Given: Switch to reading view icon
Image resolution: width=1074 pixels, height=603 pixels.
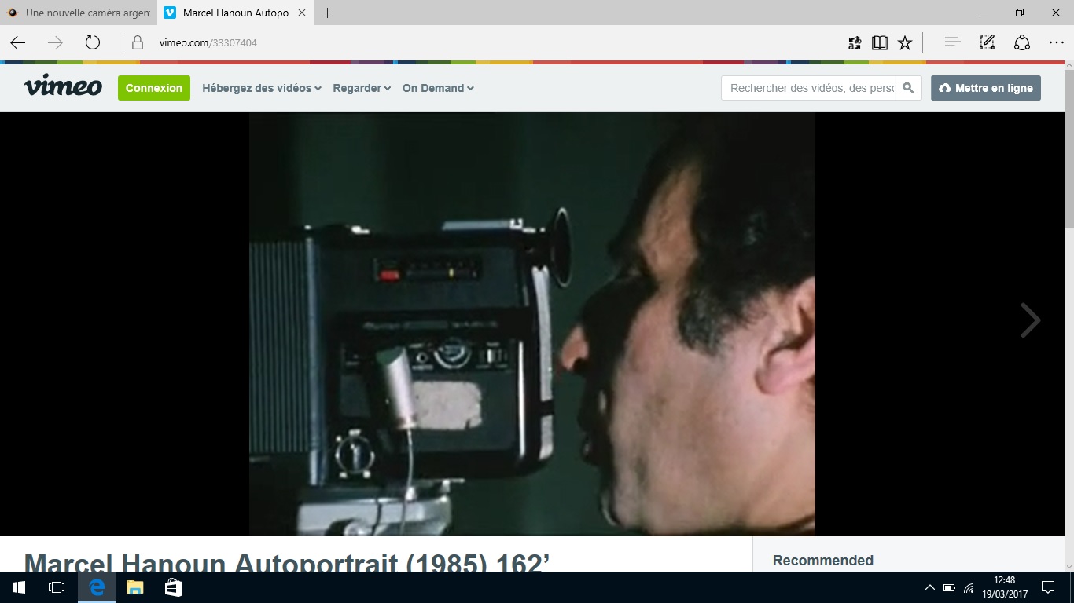Looking at the screenshot, I should 880,42.
